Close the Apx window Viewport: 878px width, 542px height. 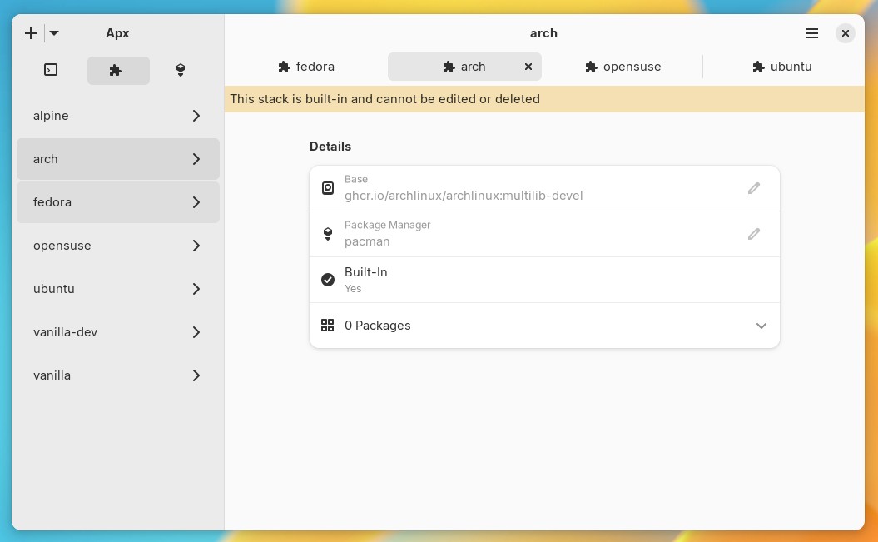(845, 33)
